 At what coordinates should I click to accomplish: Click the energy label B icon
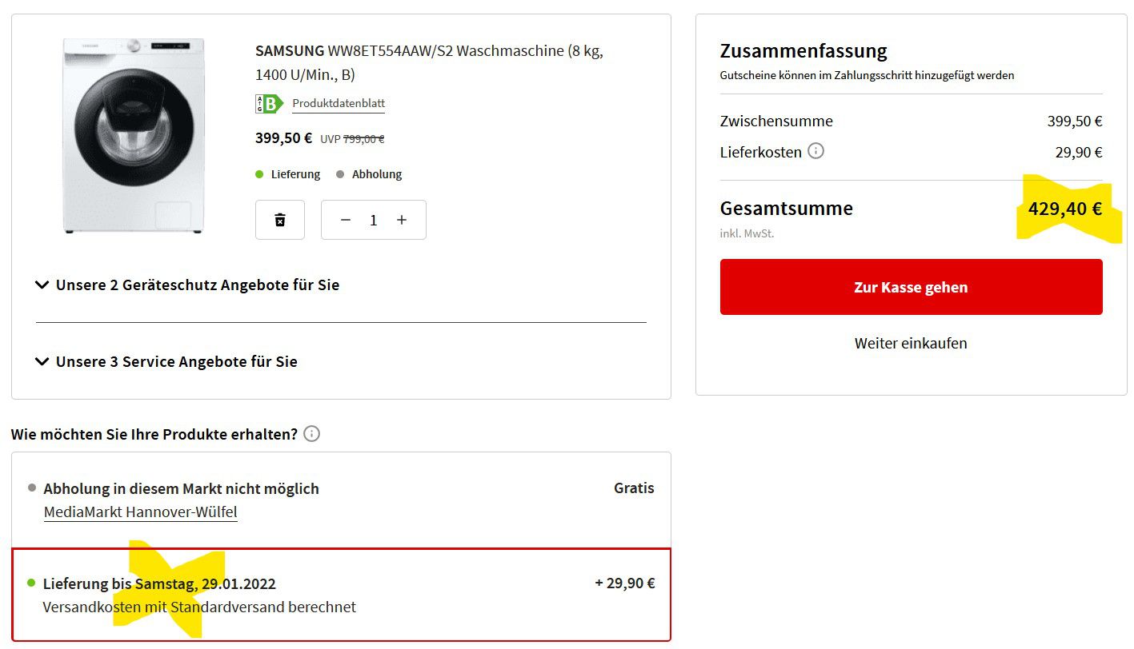pyautogui.click(x=270, y=104)
